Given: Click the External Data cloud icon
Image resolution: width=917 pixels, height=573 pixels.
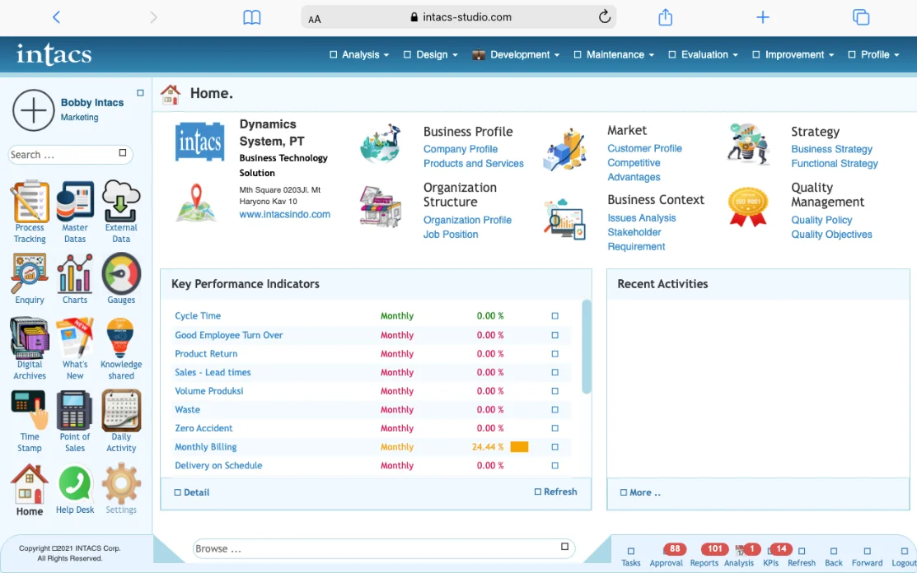Looking at the screenshot, I should (121, 203).
